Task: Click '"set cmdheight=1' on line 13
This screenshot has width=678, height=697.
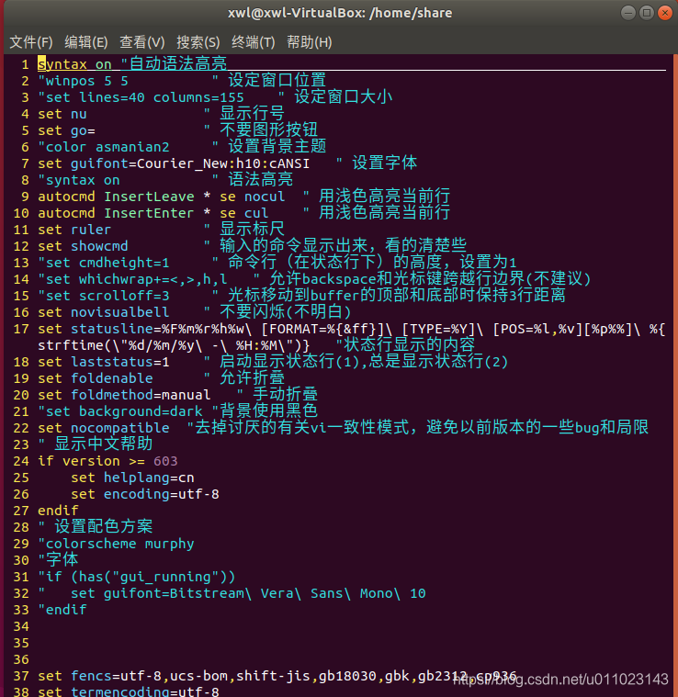Action: click(x=104, y=263)
